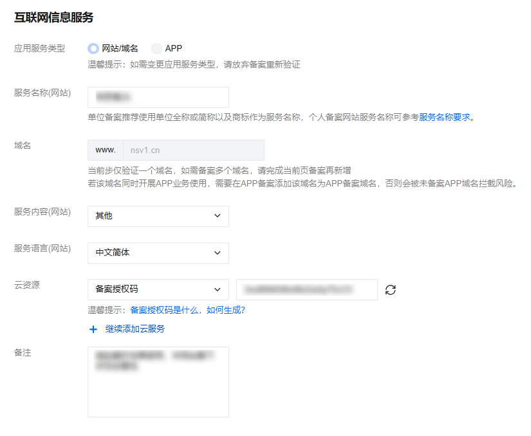Click the chevron arrow in the 服务内容 box
This screenshot has width=531, height=436.
(x=217, y=216)
